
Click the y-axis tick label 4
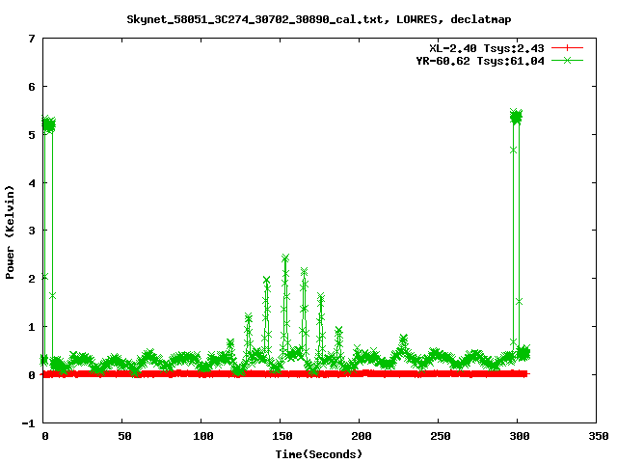point(32,183)
